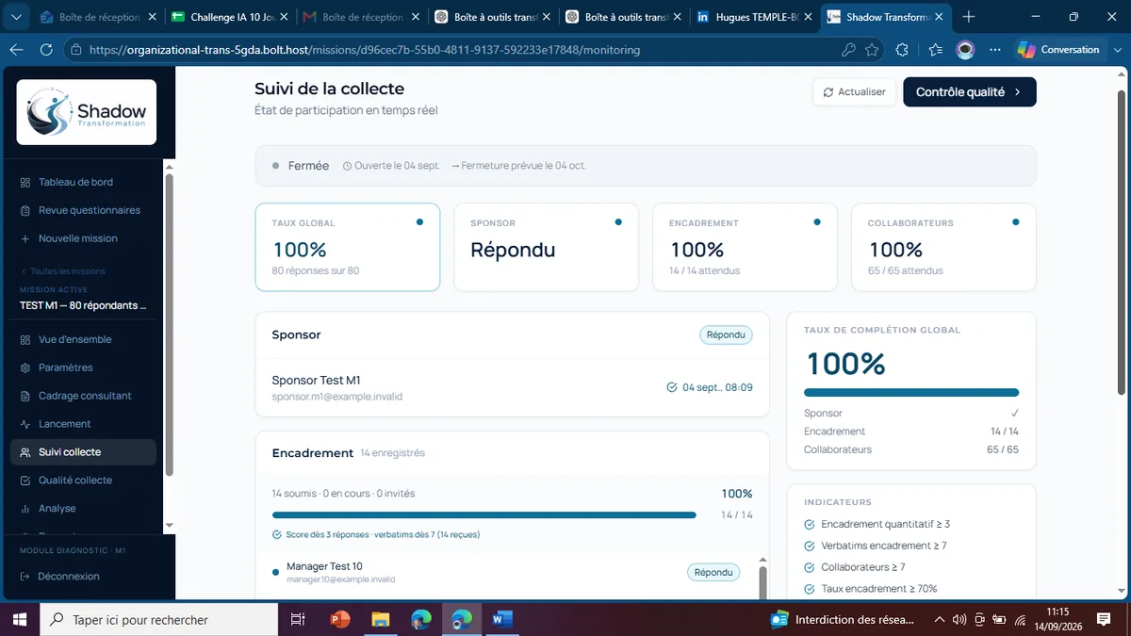
Task: Click the browser back arrow
Action: [16, 50]
